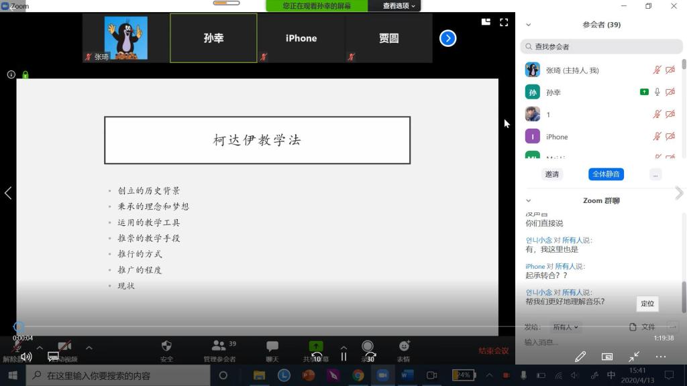Expand share screen options arrow
The height and width of the screenshot is (386, 687).
tap(343, 348)
